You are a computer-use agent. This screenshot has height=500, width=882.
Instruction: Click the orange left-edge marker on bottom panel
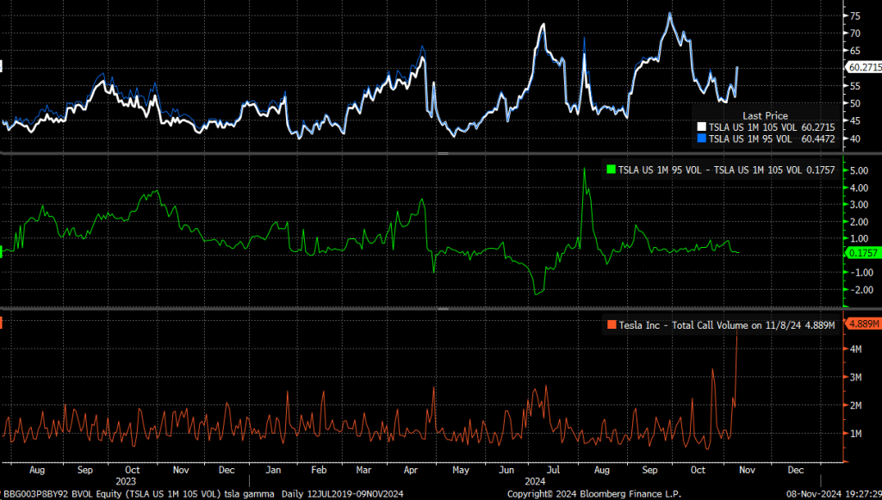coord(3,323)
